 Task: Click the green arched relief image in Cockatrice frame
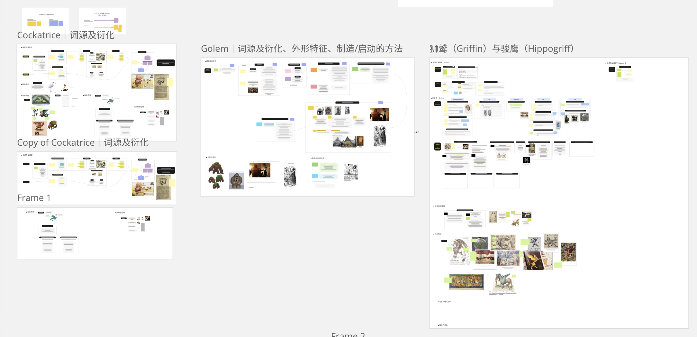tap(41, 99)
